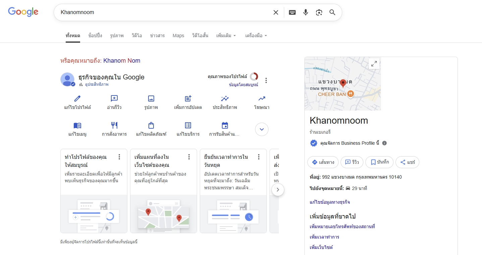This screenshot has width=482, height=255.
Task: Open the ยืนยันเวลาทำการในวันหยุด card illustration
Action: [233, 214]
